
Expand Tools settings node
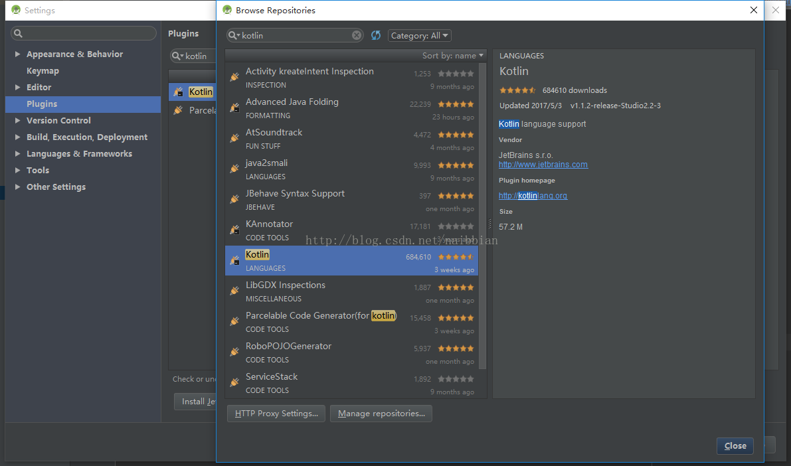point(18,171)
